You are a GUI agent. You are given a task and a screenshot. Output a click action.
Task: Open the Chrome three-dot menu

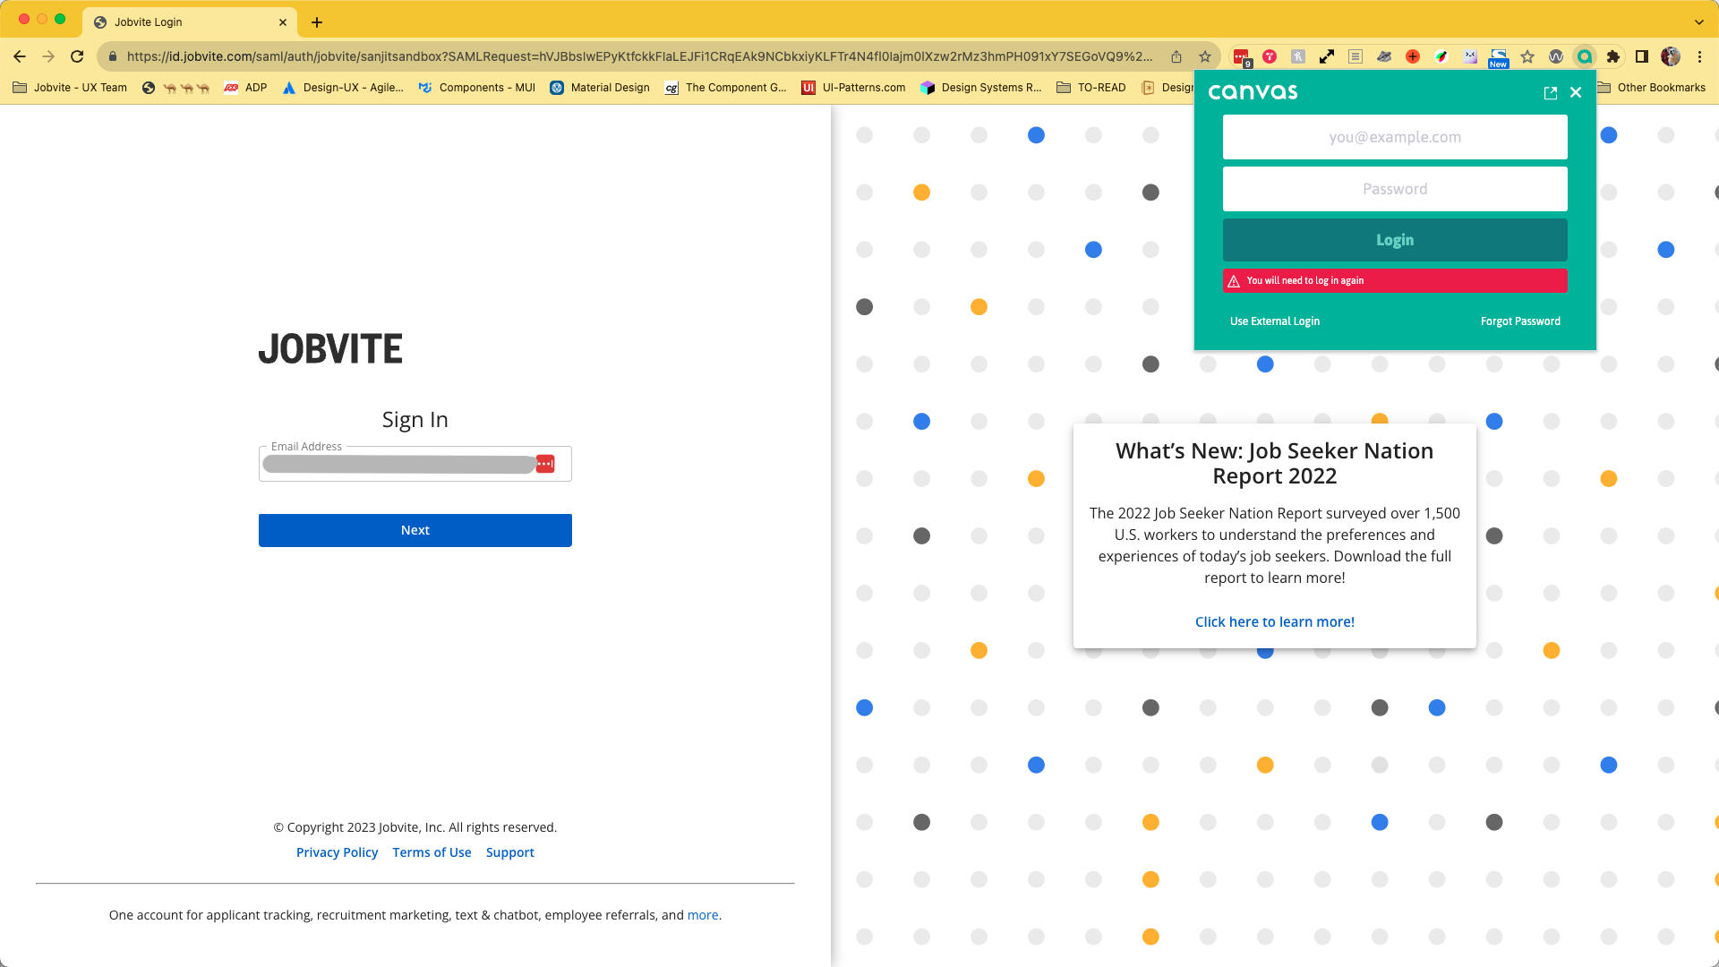1700,56
